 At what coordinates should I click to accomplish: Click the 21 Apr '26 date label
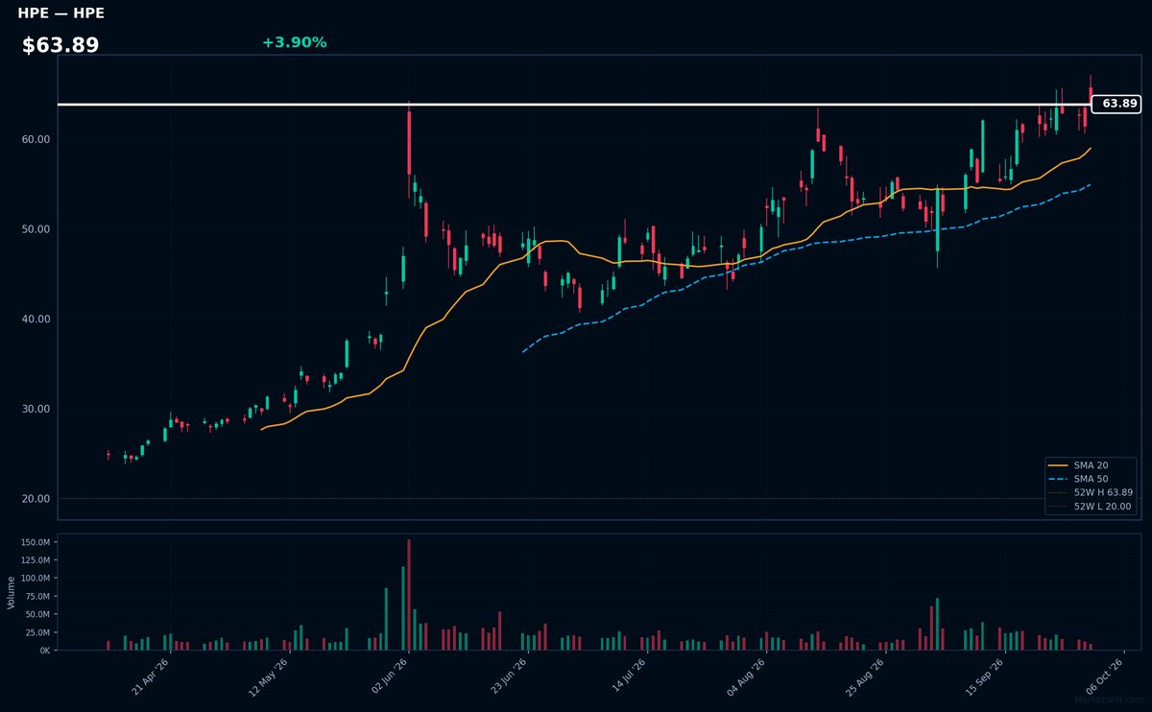151,676
